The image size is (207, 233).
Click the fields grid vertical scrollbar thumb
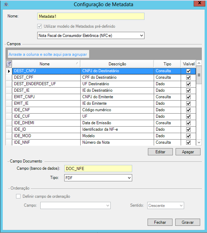[199, 75]
